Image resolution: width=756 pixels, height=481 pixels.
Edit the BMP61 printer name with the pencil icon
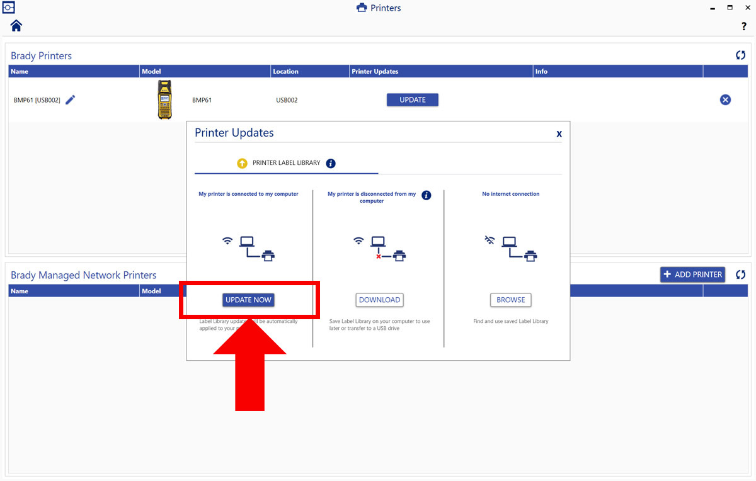click(x=70, y=99)
